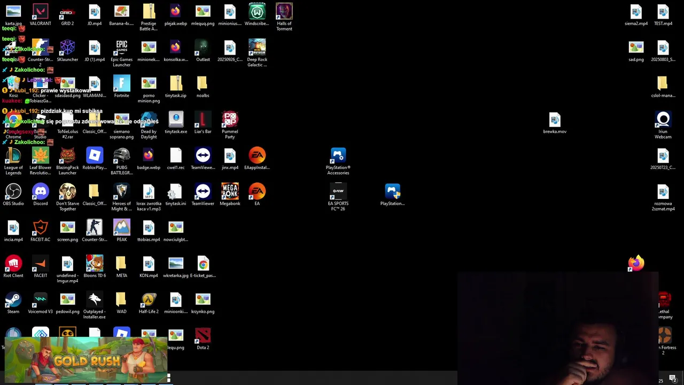
Task: Open the brewka.mov video file
Action: [x=555, y=122]
